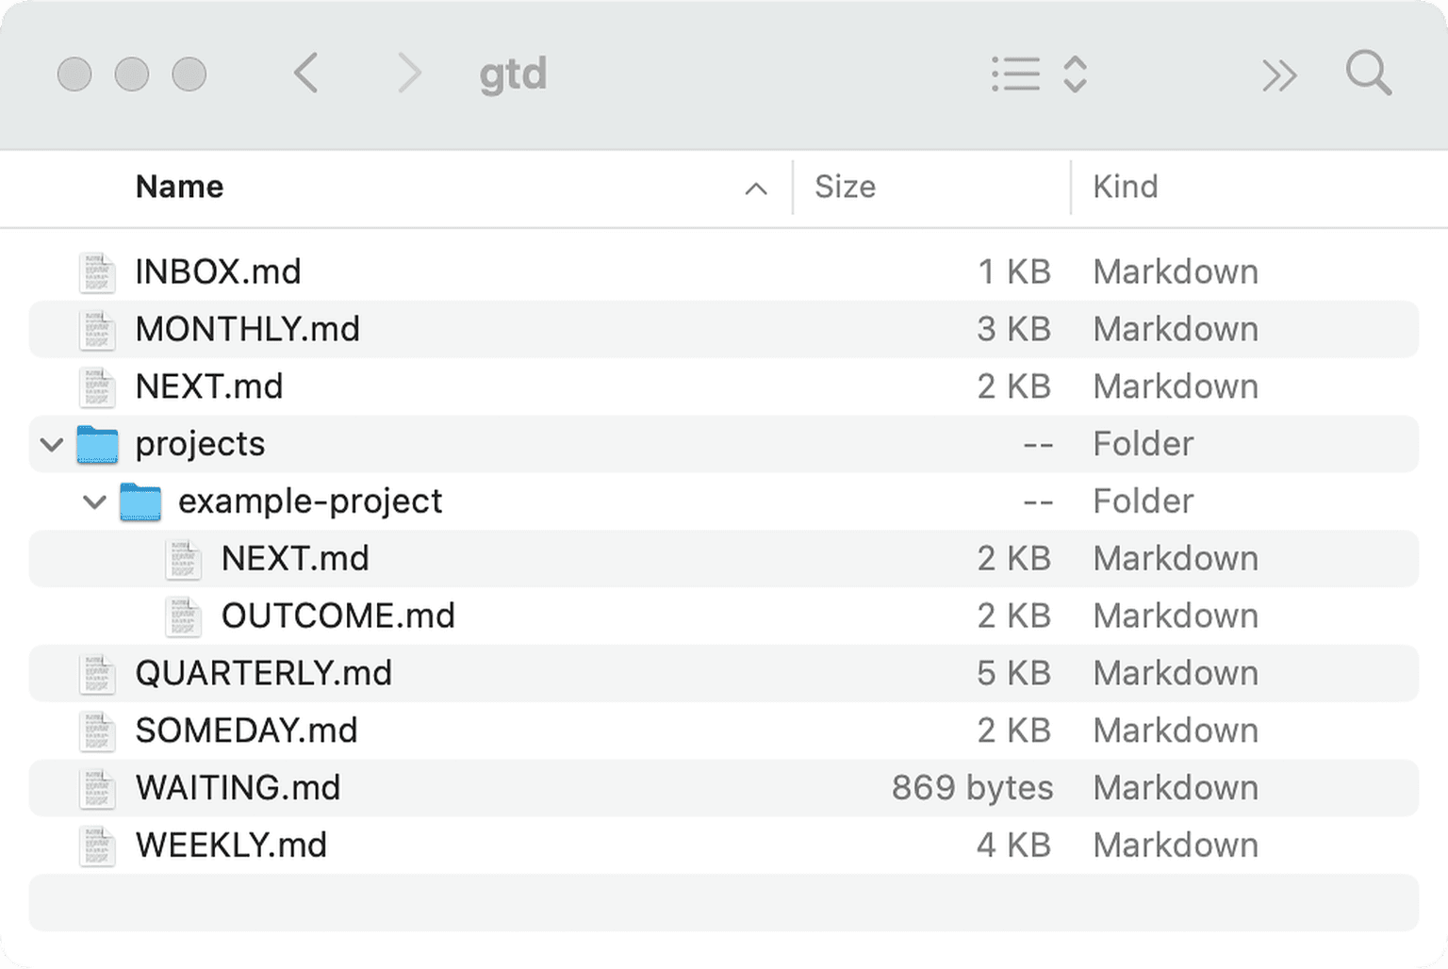Click the INBOX.md document icon
The height and width of the screenshot is (969, 1448).
(x=97, y=271)
